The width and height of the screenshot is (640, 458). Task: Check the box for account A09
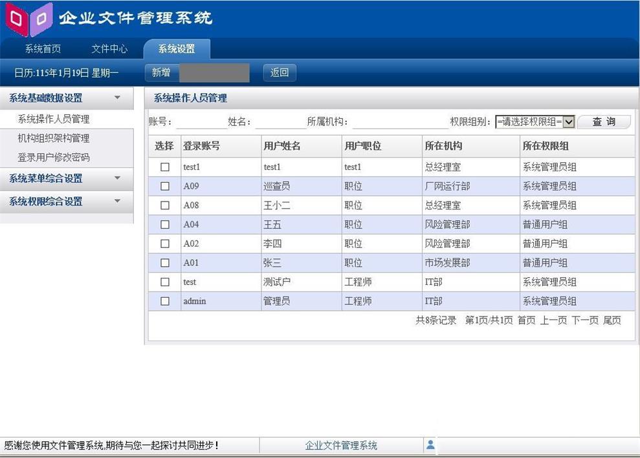pos(165,186)
